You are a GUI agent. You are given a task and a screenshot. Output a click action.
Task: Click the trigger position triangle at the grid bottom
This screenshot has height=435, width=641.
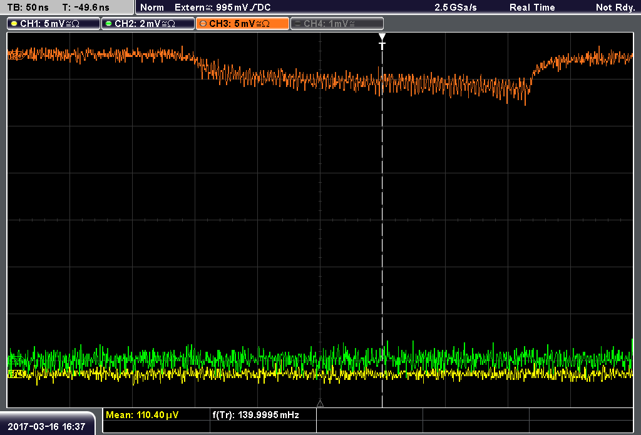[320, 404]
